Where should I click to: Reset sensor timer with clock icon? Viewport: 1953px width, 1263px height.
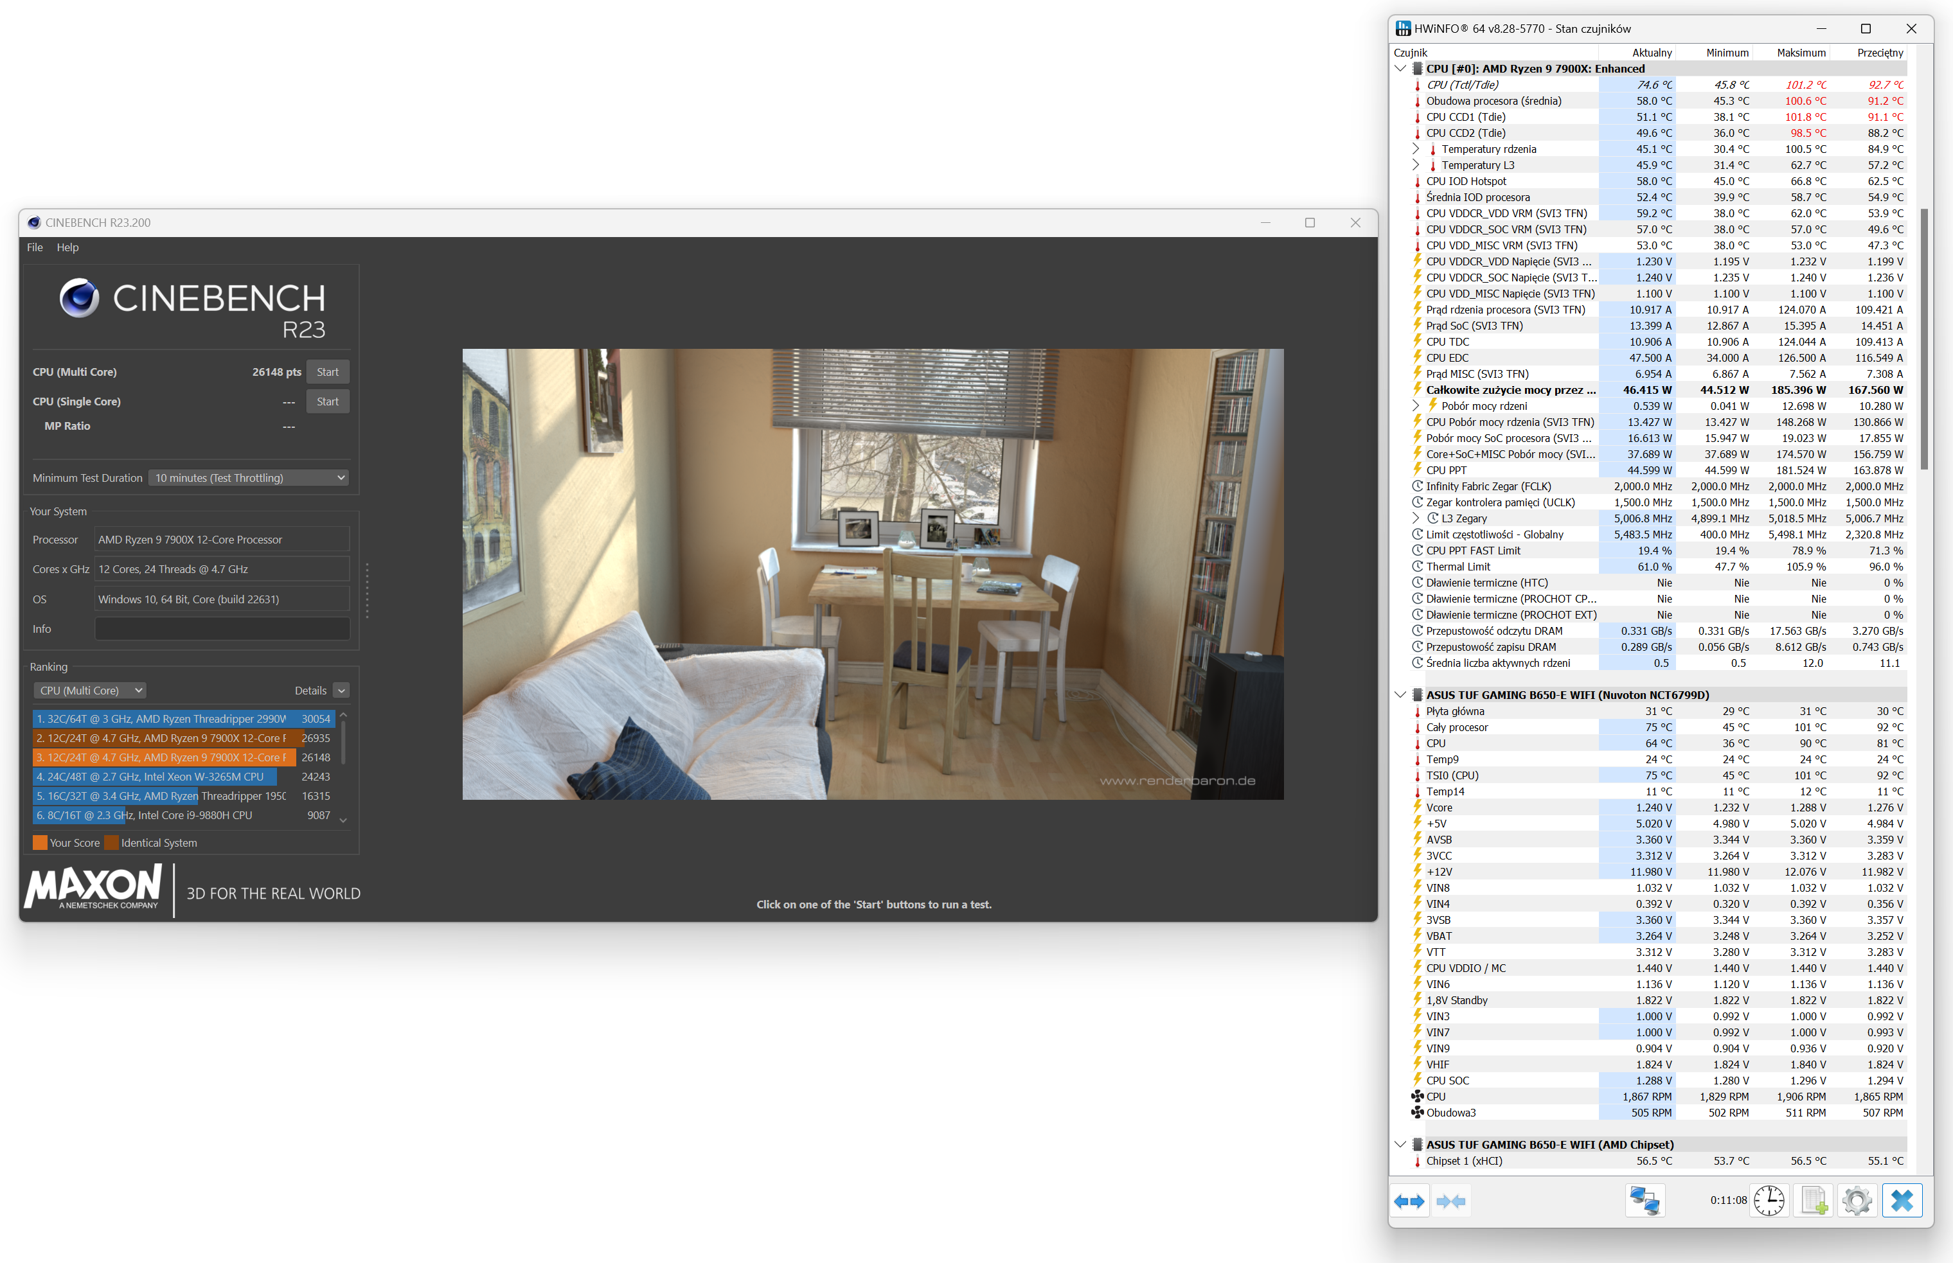click(1769, 1201)
